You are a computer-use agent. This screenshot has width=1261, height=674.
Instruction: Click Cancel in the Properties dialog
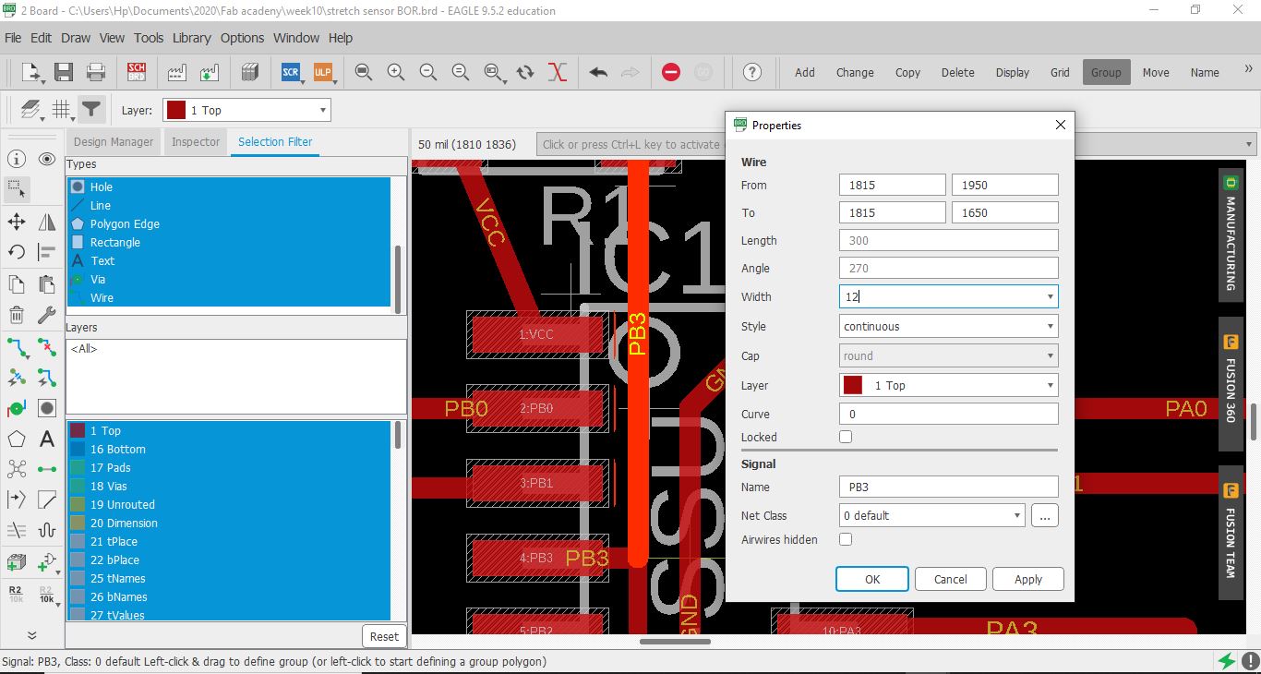(950, 579)
